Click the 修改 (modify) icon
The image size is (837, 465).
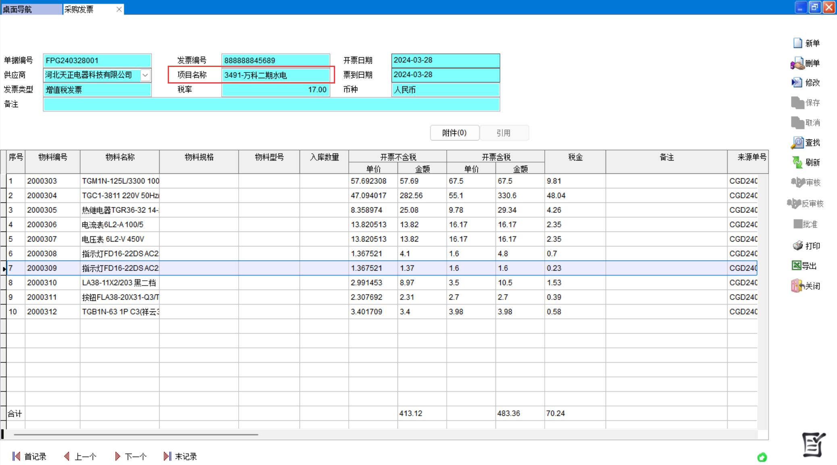pos(797,83)
